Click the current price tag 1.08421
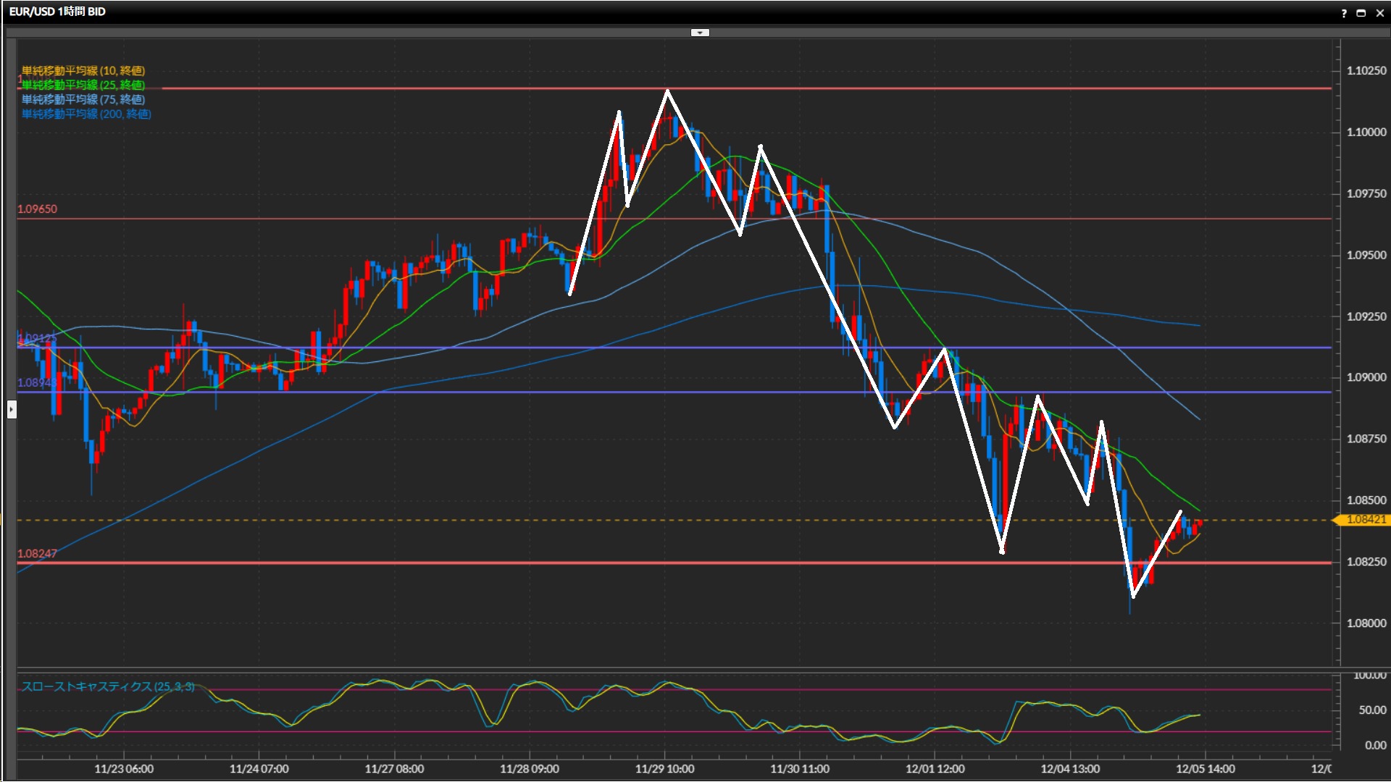This screenshot has width=1391, height=782. click(1366, 520)
